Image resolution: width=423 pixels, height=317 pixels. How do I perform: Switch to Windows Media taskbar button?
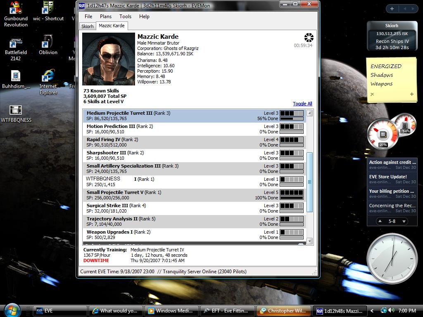172,311
